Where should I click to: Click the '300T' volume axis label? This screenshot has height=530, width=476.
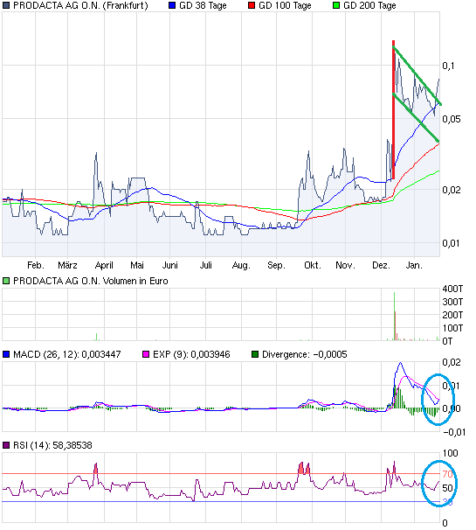pos(452,302)
